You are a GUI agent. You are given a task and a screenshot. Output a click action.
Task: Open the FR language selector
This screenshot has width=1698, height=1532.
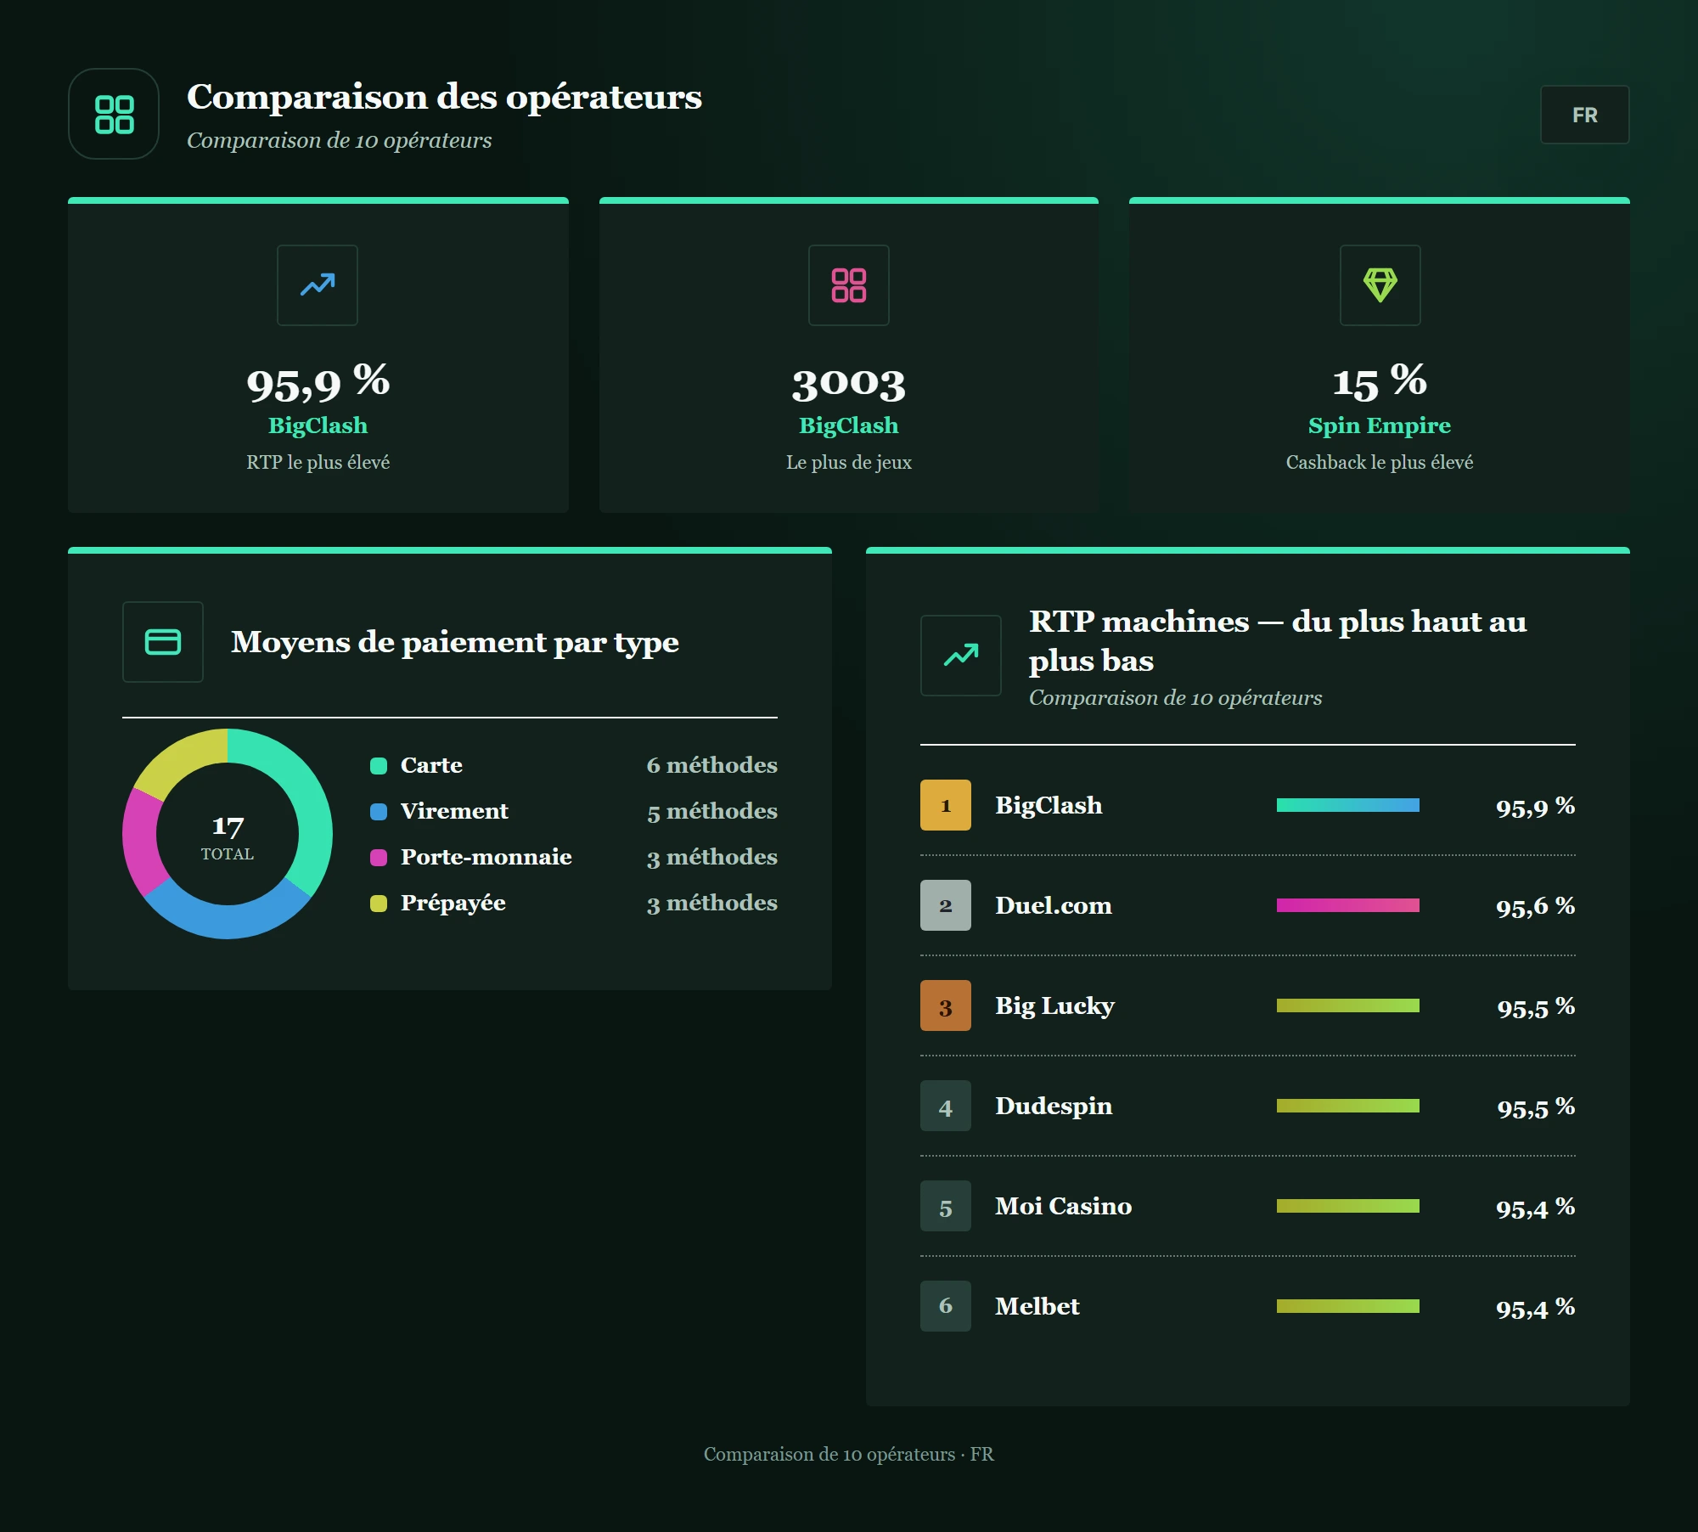pos(1584,115)
